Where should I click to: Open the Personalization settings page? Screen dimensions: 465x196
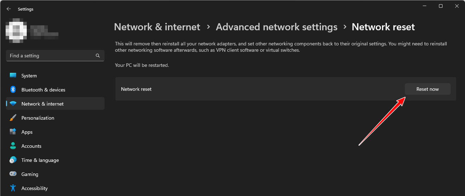coord(38,118)
